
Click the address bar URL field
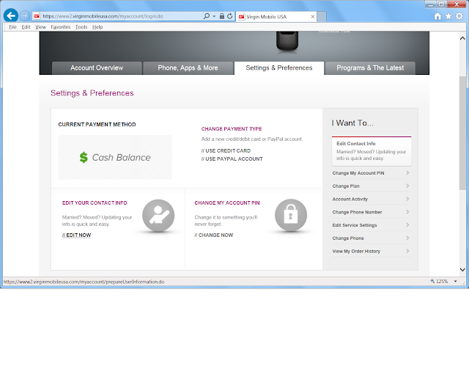point(121,16)
